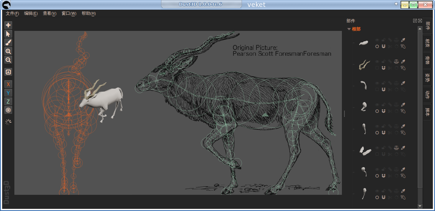Click the rendered 3D antelope model preview
This screenshot has height=211, width=435.
102,101
